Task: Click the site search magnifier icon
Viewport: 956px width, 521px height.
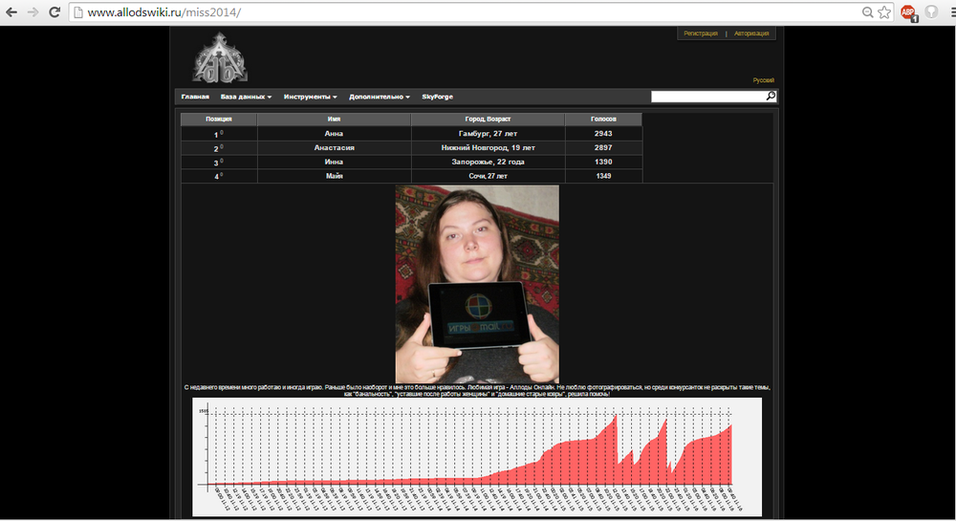Action: 771,97
